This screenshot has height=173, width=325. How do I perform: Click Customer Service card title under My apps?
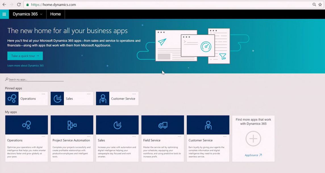click(x=201, y=140)
